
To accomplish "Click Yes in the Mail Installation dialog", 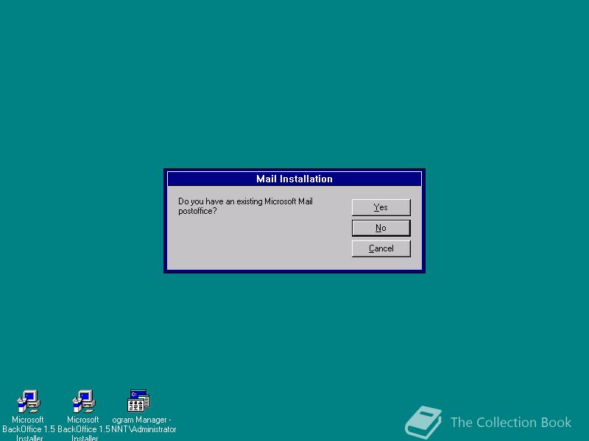I will (381, 207).
